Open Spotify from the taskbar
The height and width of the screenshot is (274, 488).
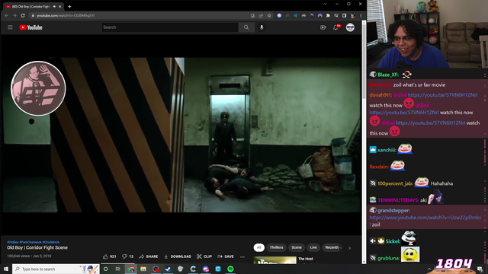tap(230, 269)
